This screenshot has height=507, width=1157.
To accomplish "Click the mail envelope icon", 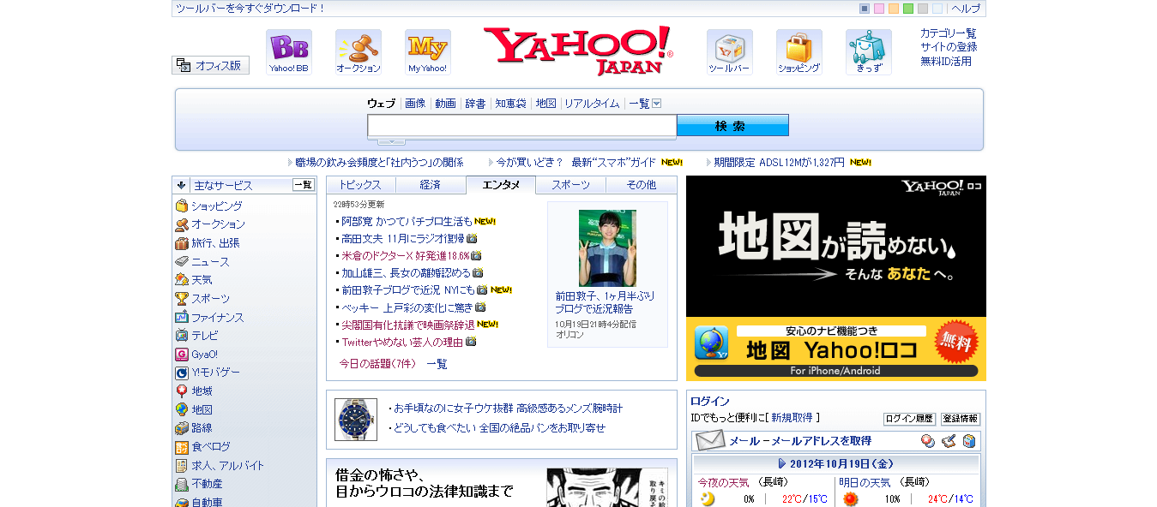I will 710,441.
